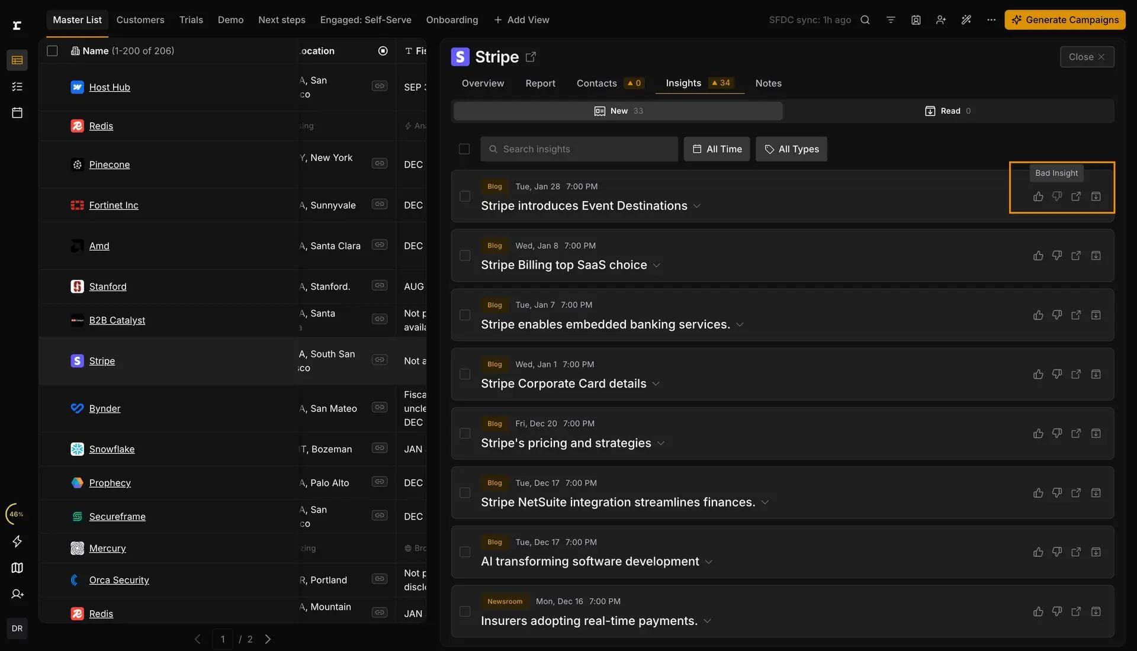
Task: Open the Trials view tab
Action: point(191,20)
